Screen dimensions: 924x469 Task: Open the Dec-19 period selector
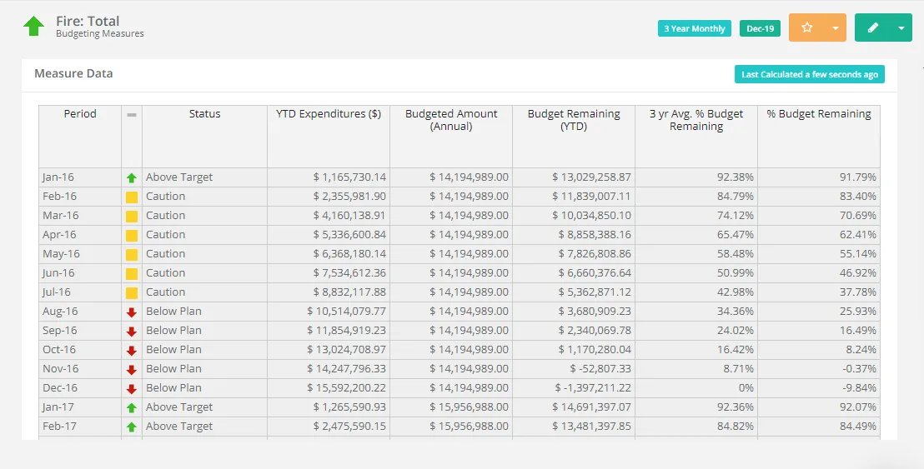760,28
